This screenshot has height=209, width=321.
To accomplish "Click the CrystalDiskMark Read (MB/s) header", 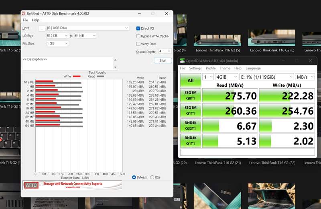I will pos(230,85).
